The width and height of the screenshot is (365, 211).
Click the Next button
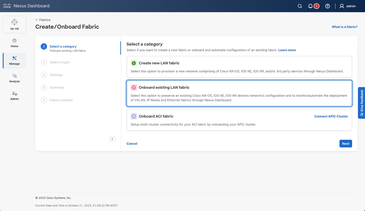pyautogui.click(x=346, y=144)
